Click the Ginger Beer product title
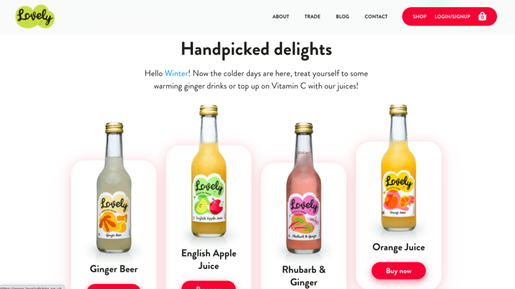 coord(114,269)
